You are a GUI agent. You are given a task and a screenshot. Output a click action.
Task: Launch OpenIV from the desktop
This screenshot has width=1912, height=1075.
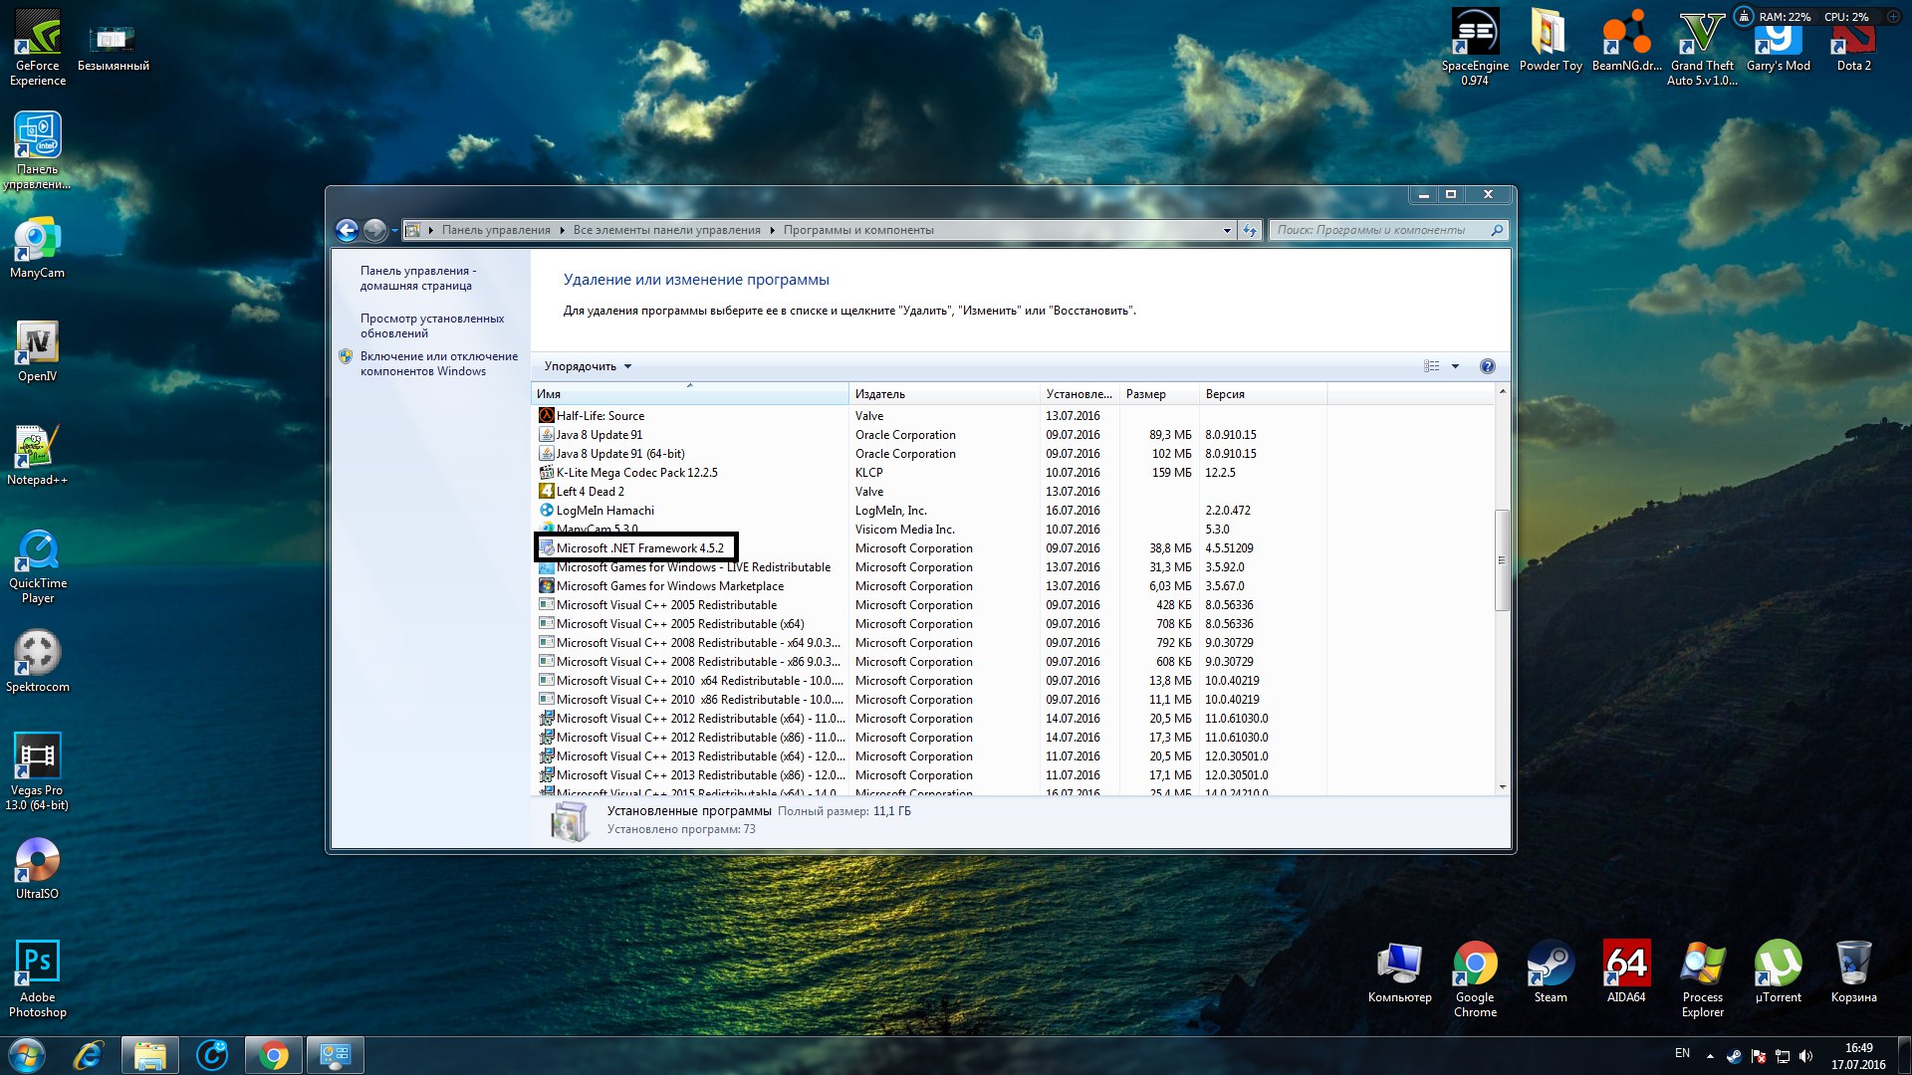[37, 350]
